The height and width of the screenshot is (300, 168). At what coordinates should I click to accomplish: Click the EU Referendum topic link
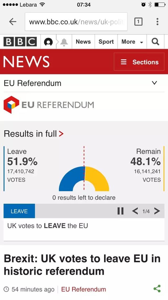[x=83, y=289]
